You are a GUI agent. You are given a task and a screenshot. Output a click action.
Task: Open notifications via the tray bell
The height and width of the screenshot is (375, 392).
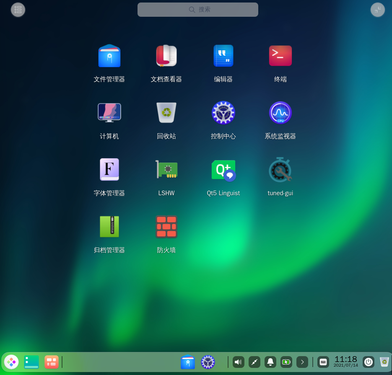[x=270, y=362]
